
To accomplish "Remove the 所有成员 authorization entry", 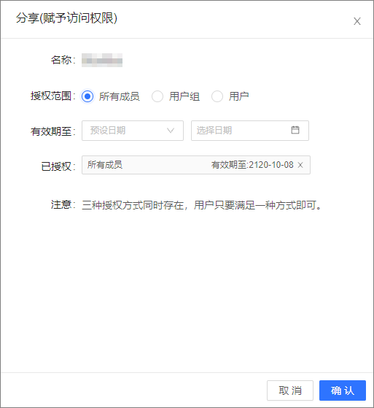I will point(300,165).
